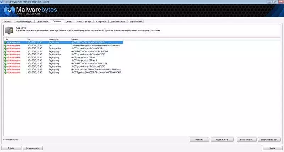Sort list by Объект column header

[74, 39]
